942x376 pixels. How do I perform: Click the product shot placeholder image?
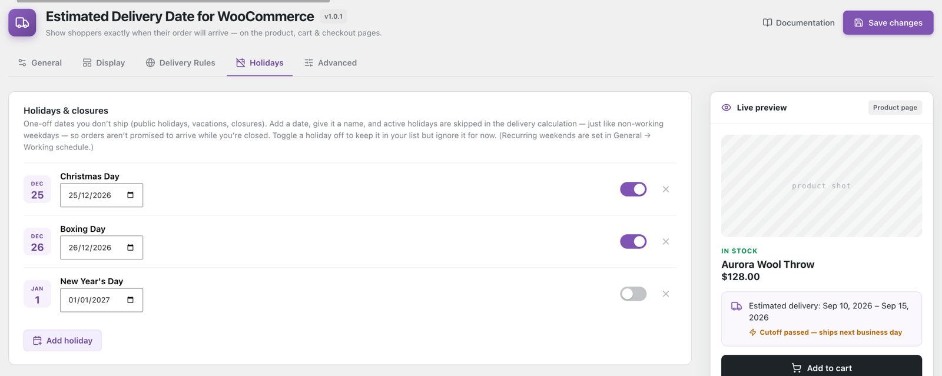pyautogui.click(x=821, y=186)
